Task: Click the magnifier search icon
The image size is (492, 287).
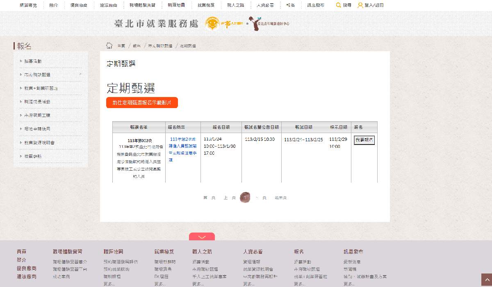Action: [338, 5]
